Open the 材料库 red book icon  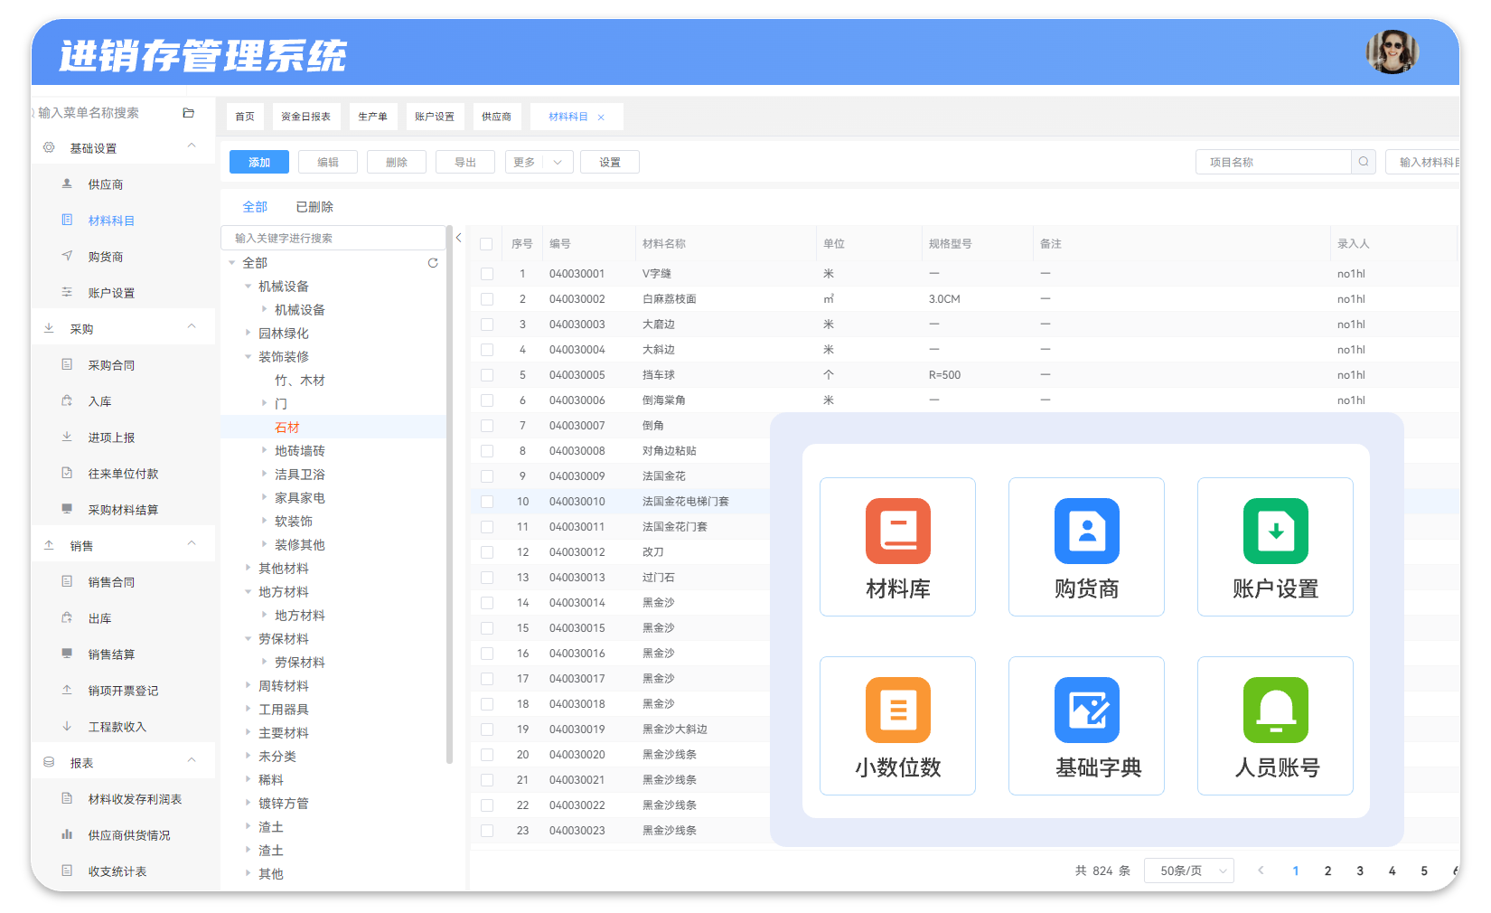(x=897, y=531)
